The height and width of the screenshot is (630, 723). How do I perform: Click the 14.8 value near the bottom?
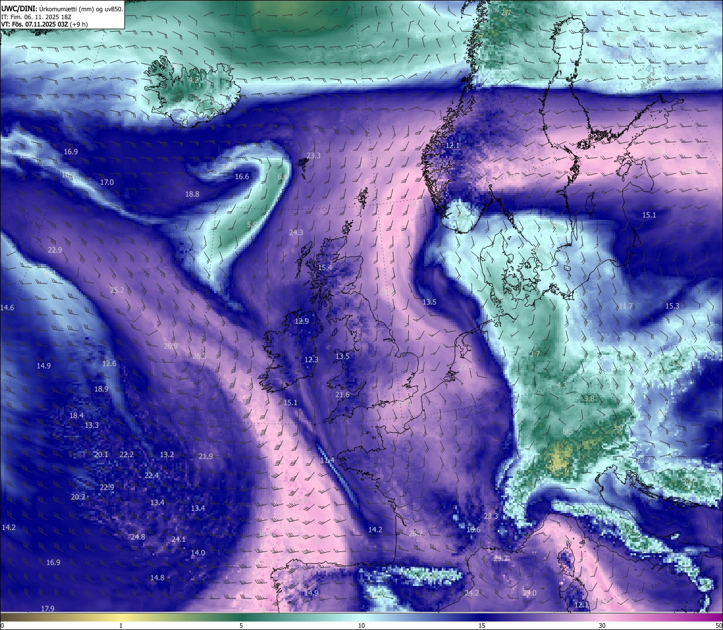click(157, 578)
